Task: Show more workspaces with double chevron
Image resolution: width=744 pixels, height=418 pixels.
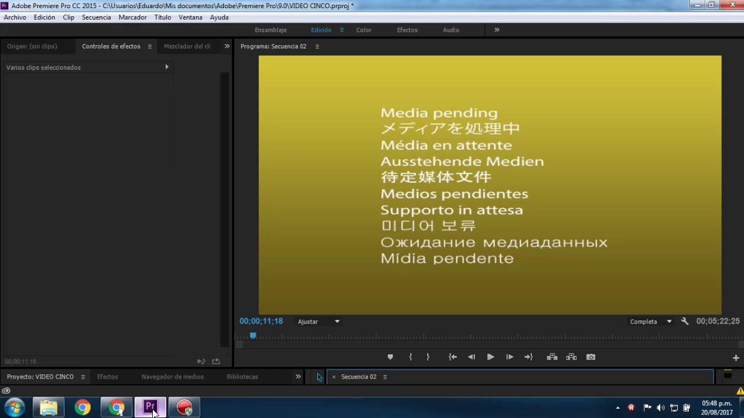Action: 496,30
